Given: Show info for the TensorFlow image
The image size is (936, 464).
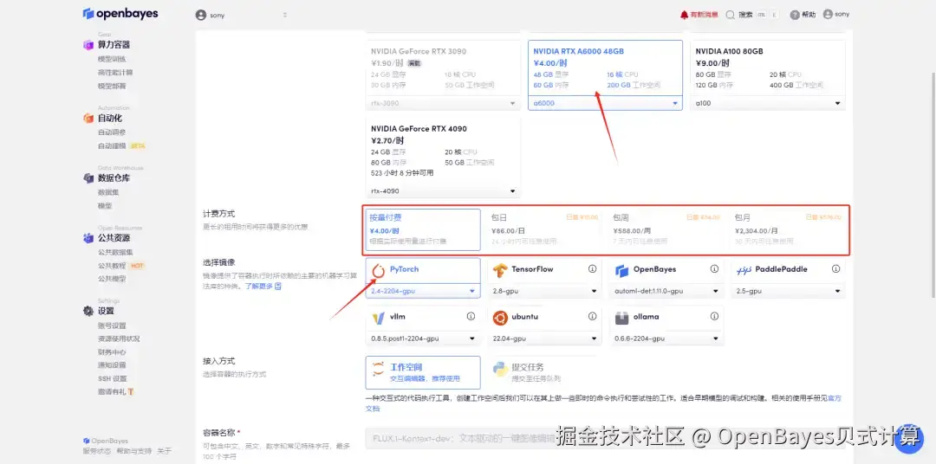Looking at the screenshot, I should 592,269.
